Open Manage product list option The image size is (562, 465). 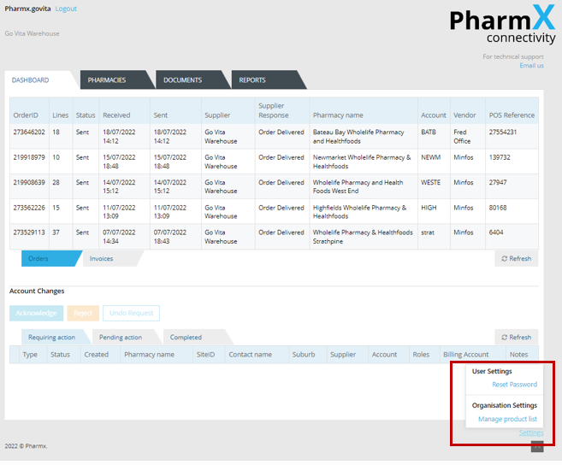pyautogui.click(x=508, y=419)
